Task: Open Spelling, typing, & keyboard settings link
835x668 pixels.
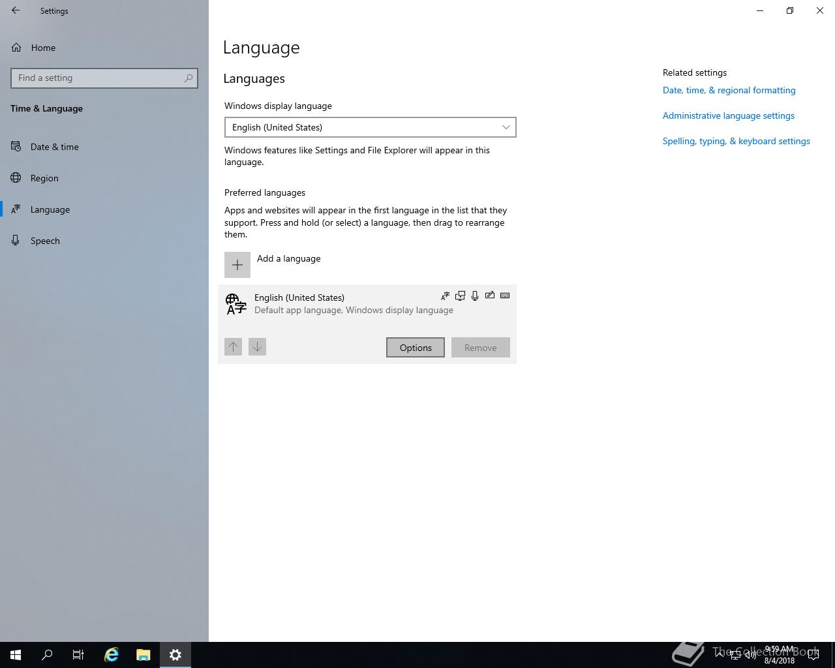Action: [736, 141]
